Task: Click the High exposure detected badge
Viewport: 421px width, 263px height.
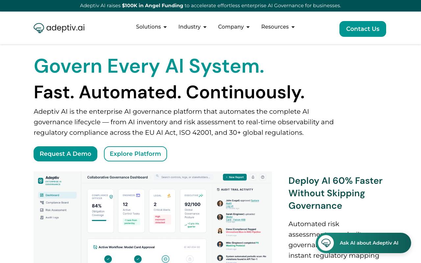Action: tap(162, 220)
